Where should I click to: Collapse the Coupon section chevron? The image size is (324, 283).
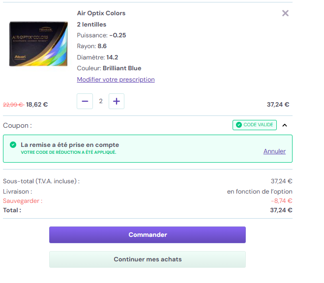coord(285,125)
